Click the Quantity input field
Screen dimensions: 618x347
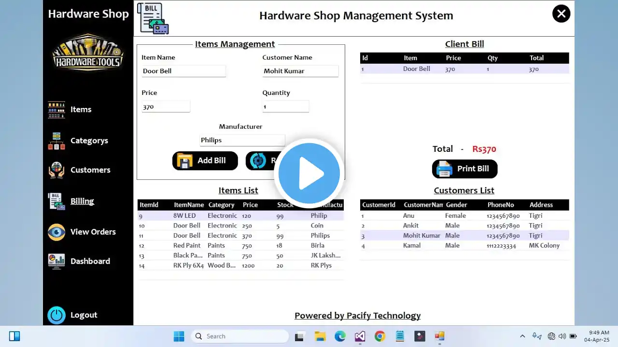coord(285,107)
